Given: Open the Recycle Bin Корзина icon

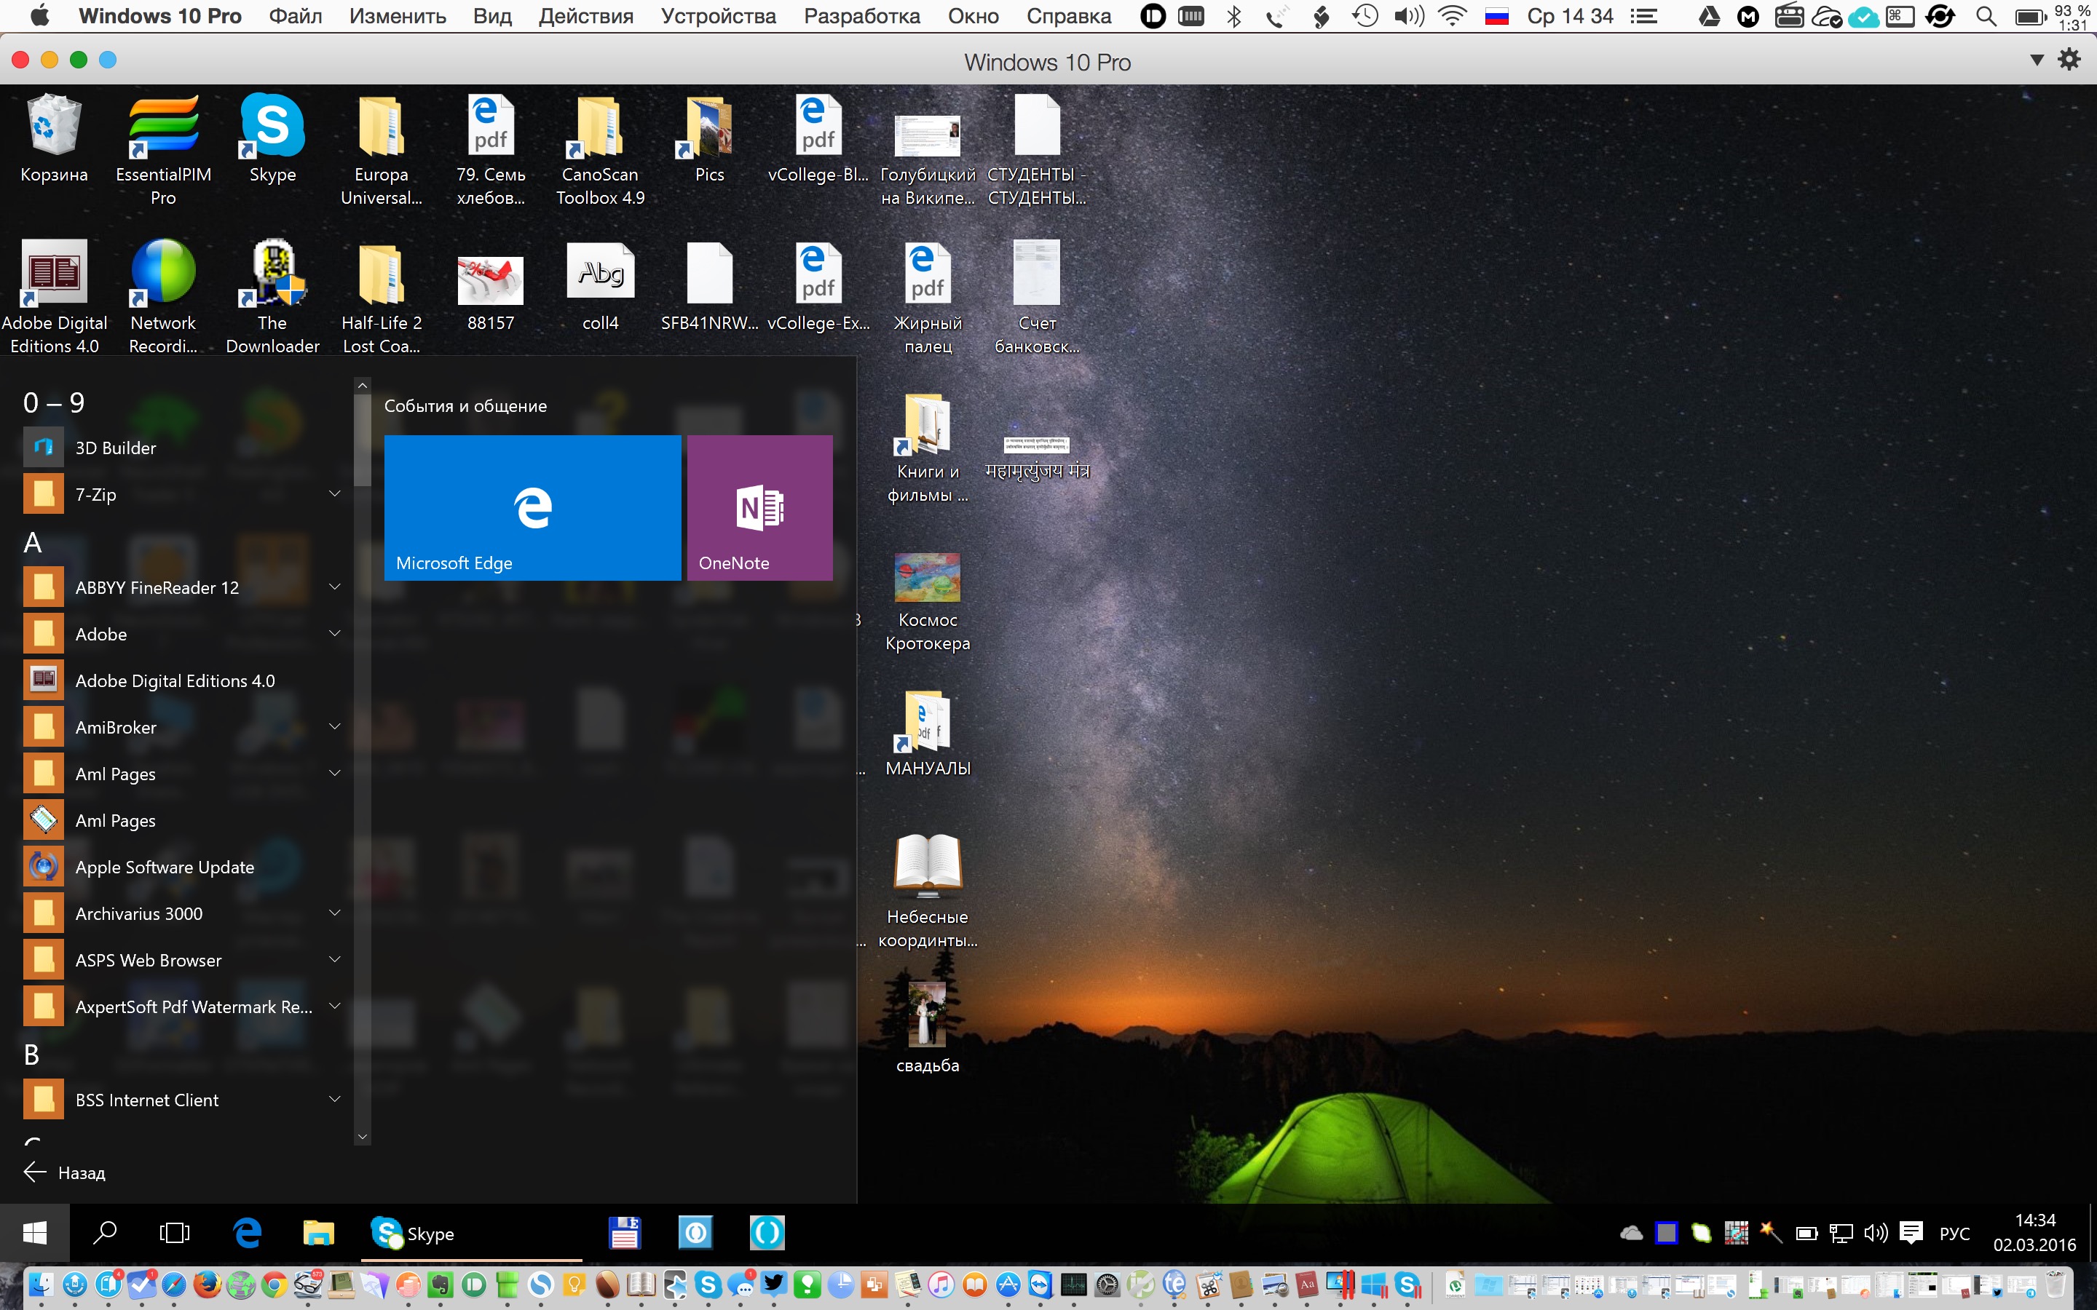Looking at the screenshot, I should [54, 138].
